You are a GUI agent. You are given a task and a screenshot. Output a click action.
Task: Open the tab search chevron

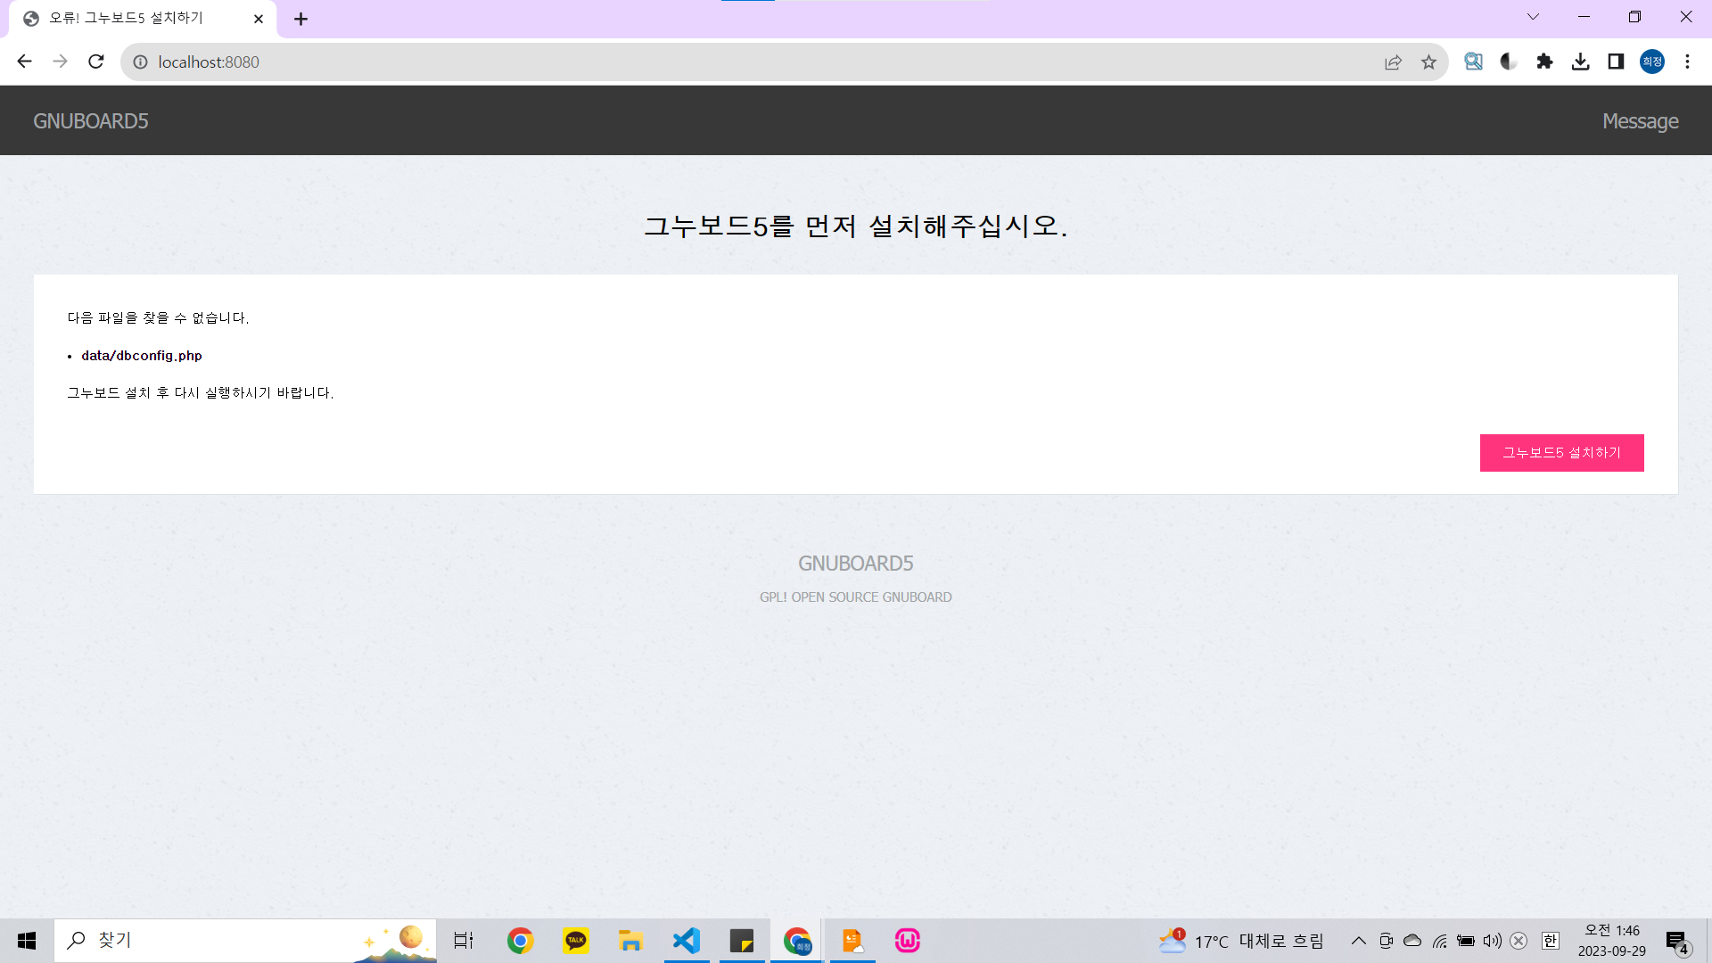point(1533,17)
